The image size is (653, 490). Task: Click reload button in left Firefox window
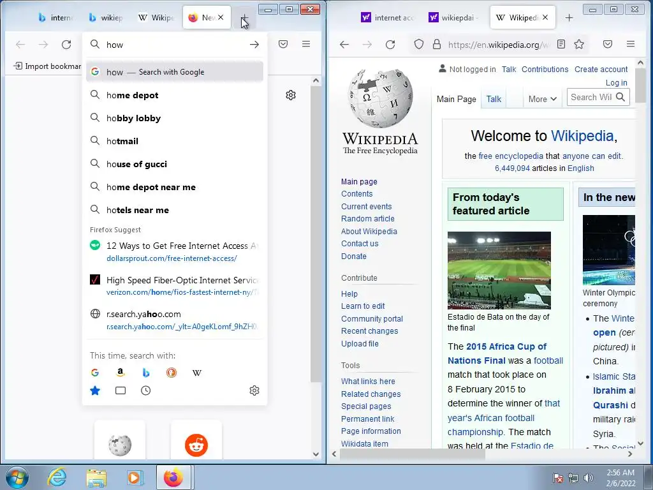(x=66, y=44)
